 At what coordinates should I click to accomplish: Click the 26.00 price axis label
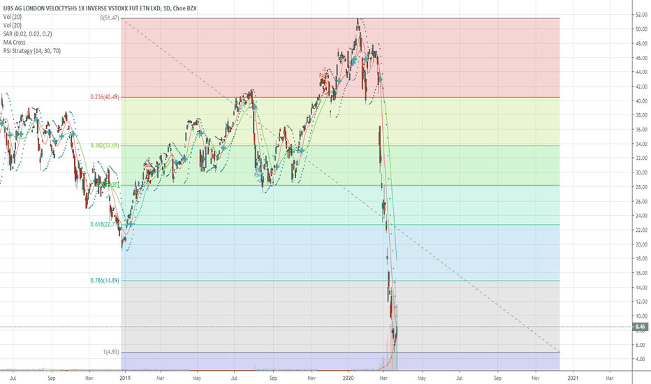(x=641, y=201)
